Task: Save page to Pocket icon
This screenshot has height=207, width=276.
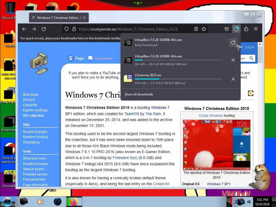Action: coord(227,29)
